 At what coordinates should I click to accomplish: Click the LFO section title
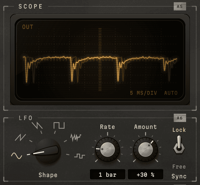pos(26,118)
